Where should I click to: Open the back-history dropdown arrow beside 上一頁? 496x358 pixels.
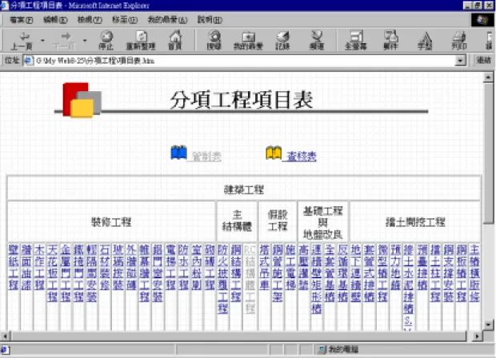pos(42,41)
